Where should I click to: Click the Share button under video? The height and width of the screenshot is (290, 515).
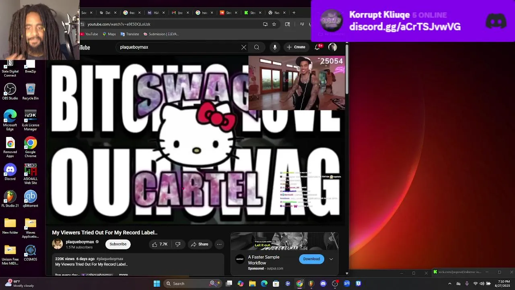pos(200,244)
